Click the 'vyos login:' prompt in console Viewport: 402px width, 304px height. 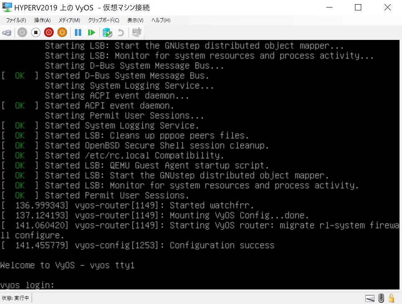coord(27,285)
